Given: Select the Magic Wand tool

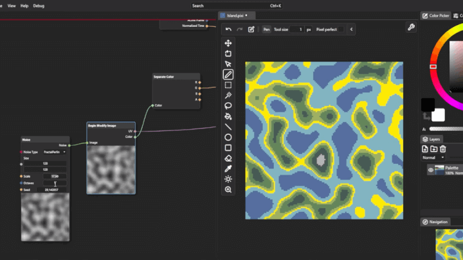Looking at the screenshot, I should pos(228,95).
